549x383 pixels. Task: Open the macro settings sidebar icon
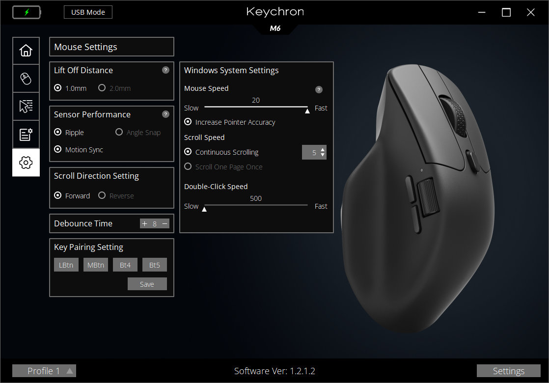[26, 135]
